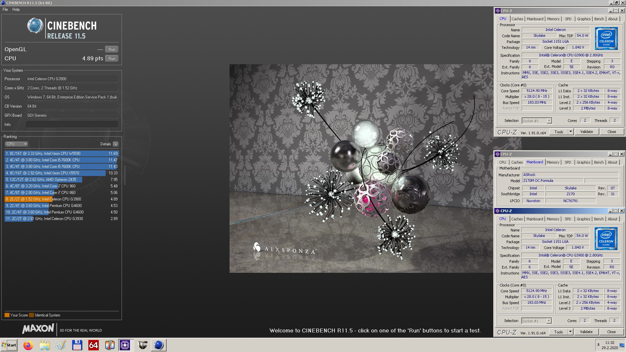Open Socket #1 selection dropdown, bottom CPU-Z
Image resolution: width=626 pixels, height=352 pixels.
point(536,321)
